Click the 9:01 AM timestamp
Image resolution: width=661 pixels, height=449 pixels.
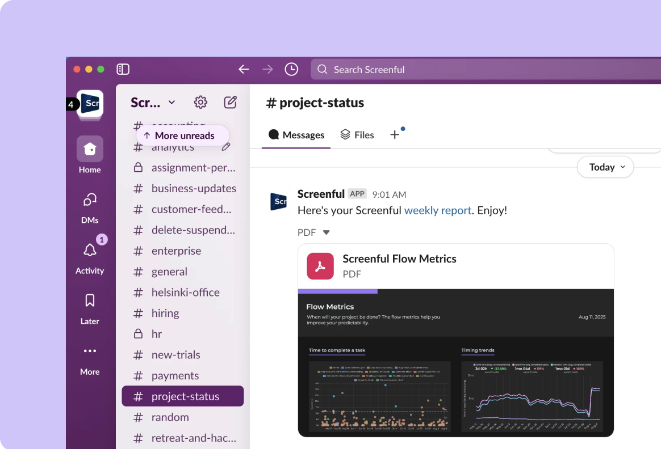point(389,194)
